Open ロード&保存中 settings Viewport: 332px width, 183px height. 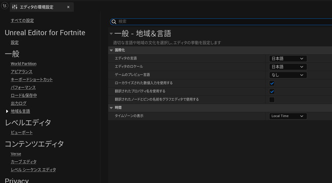24,96
